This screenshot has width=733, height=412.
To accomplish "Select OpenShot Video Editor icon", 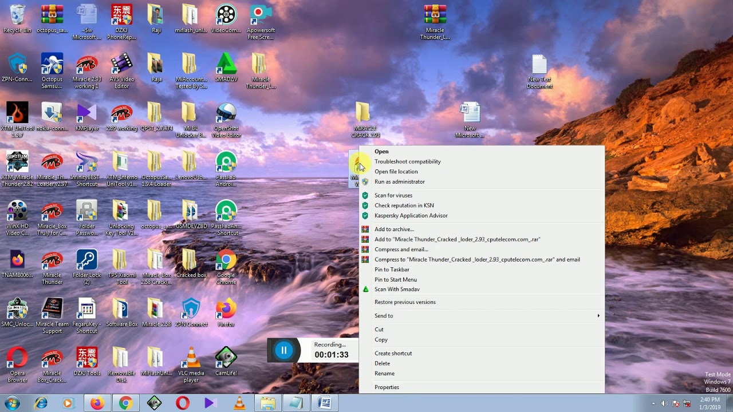I will click(226, 120).
